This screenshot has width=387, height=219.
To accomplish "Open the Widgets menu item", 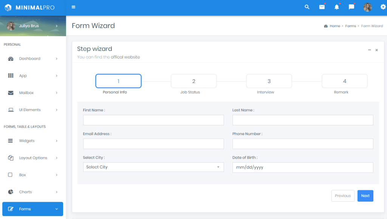I will pos(33,141).
